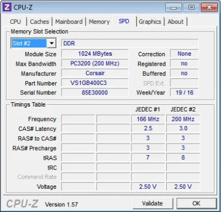The height and width of the screenshot is (212, 221).
Task: Click the Version 1.57 label
Action: [61, 204]
